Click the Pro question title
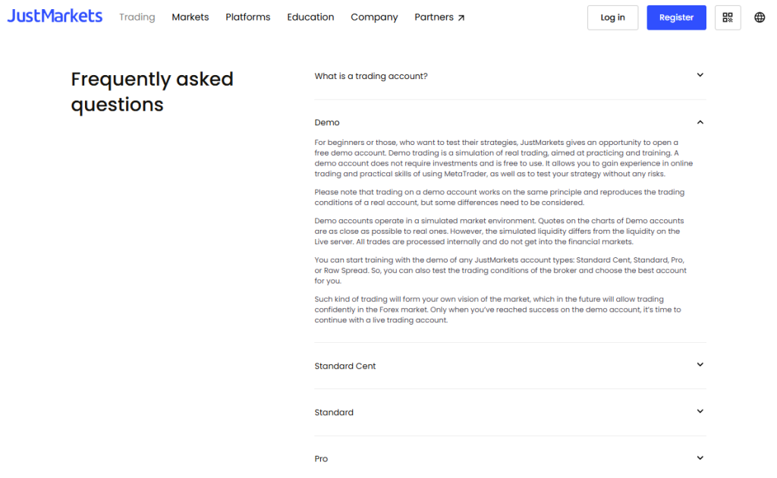Image resolution: width=777 pixels, height=478 pixels. (x=322, y=459)
